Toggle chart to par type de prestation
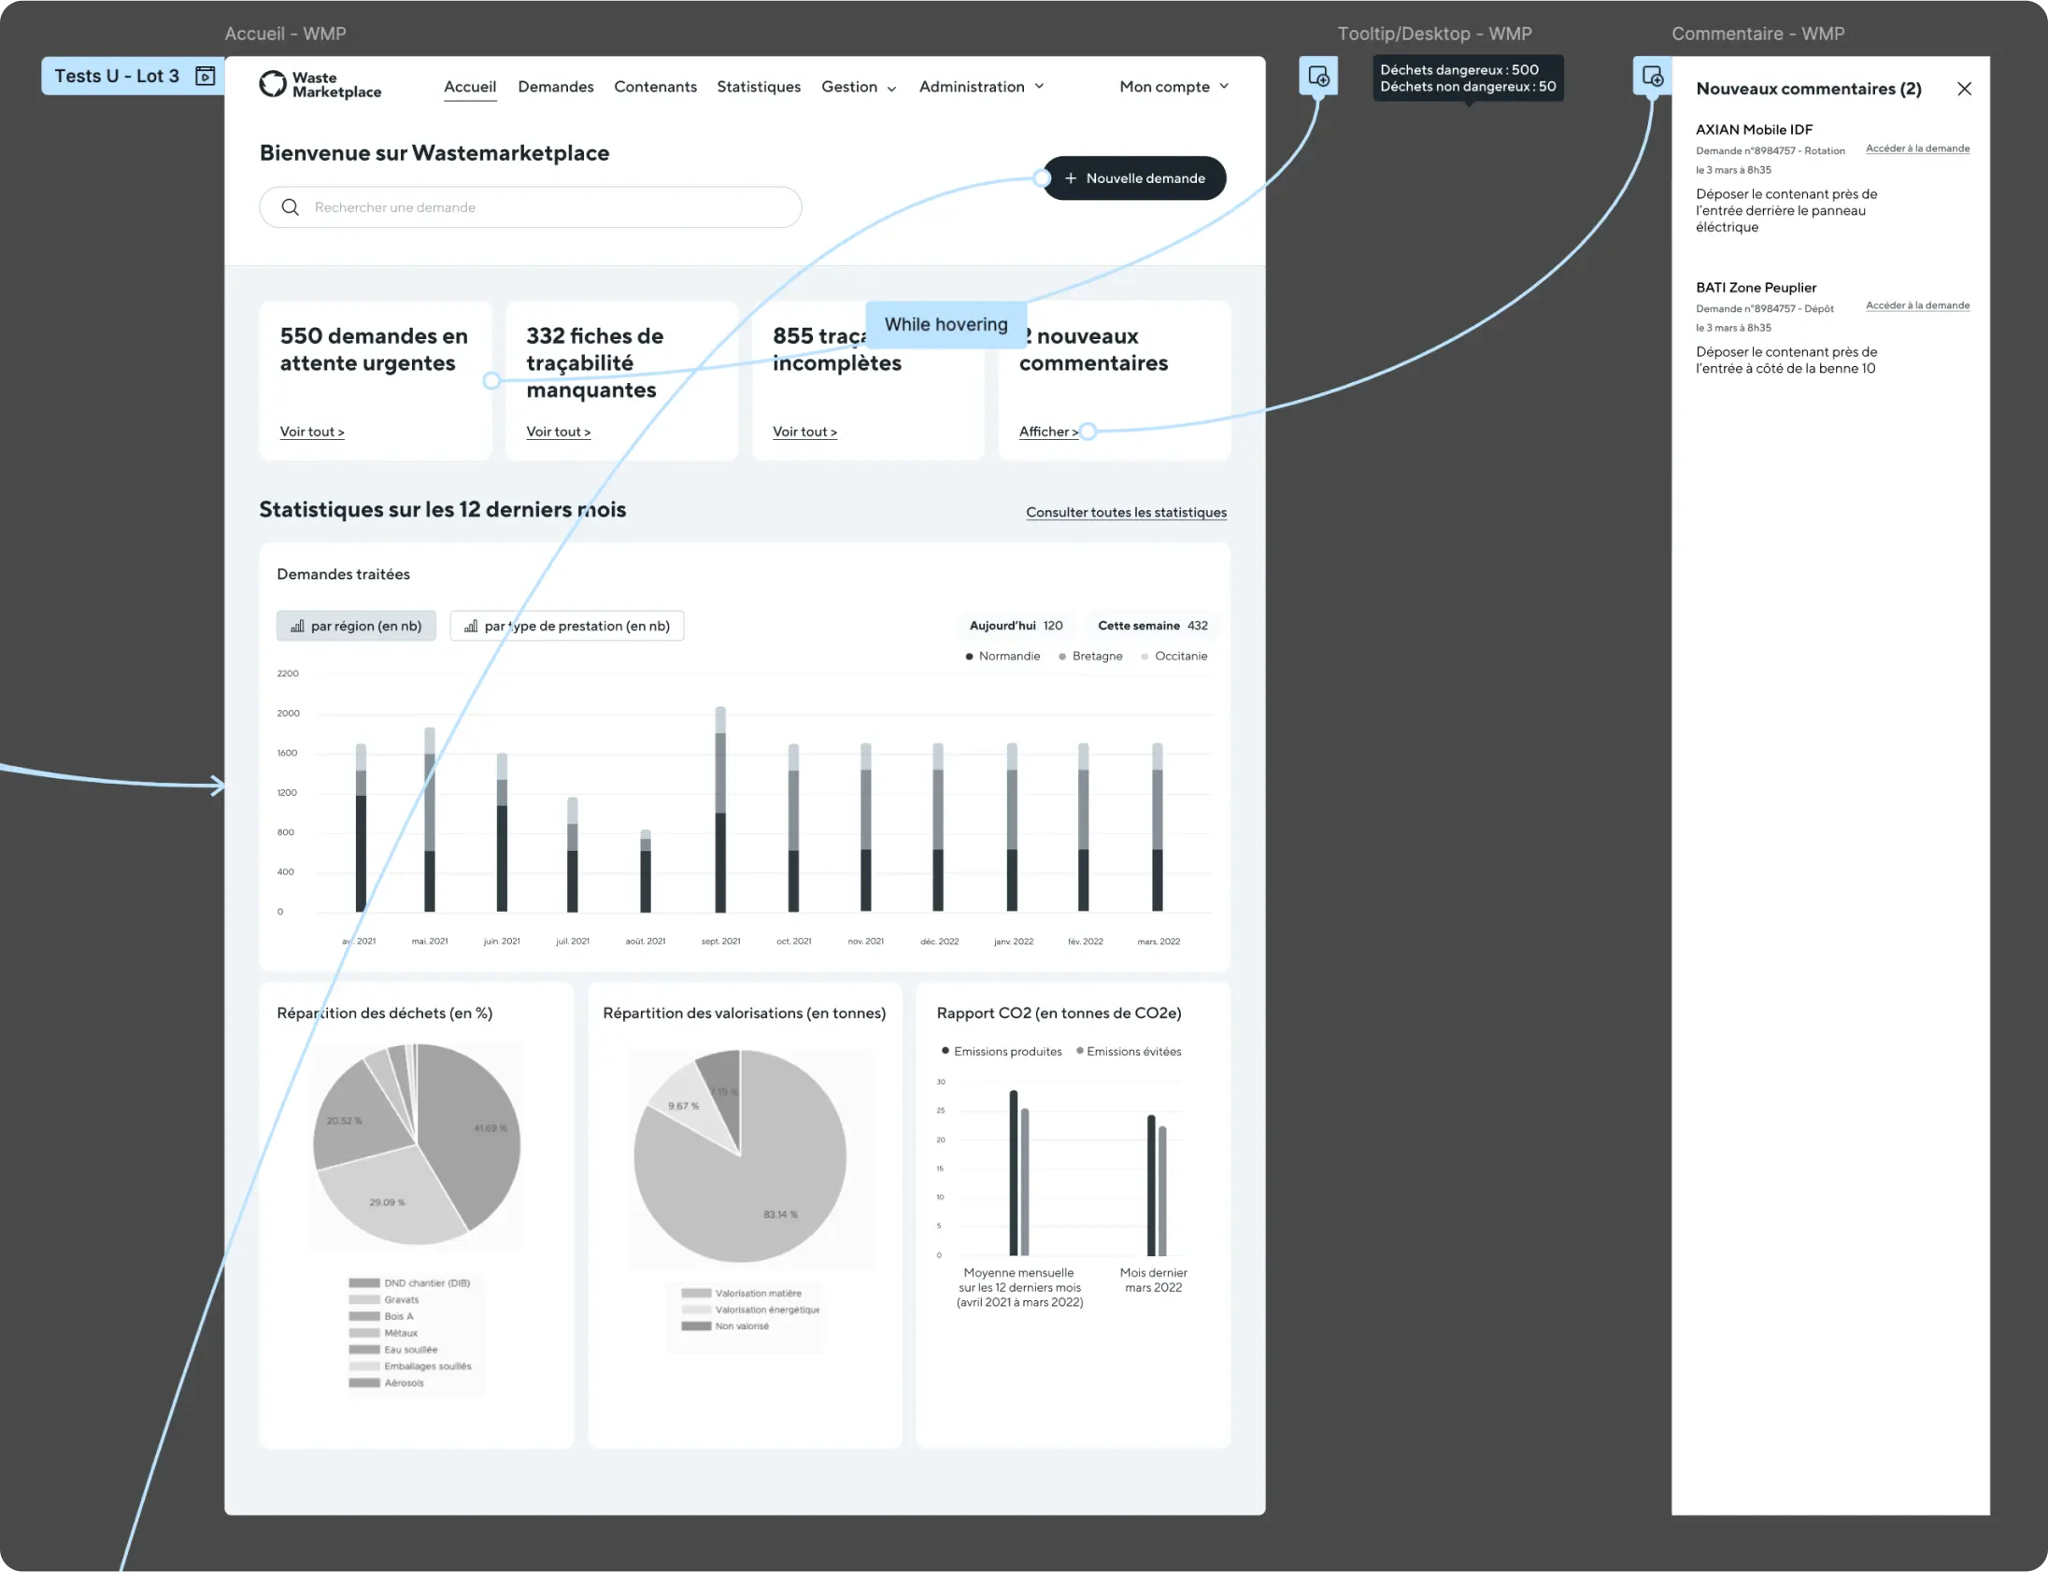The width and height of the screenshot is (2048, 1572). pos(567,626)
